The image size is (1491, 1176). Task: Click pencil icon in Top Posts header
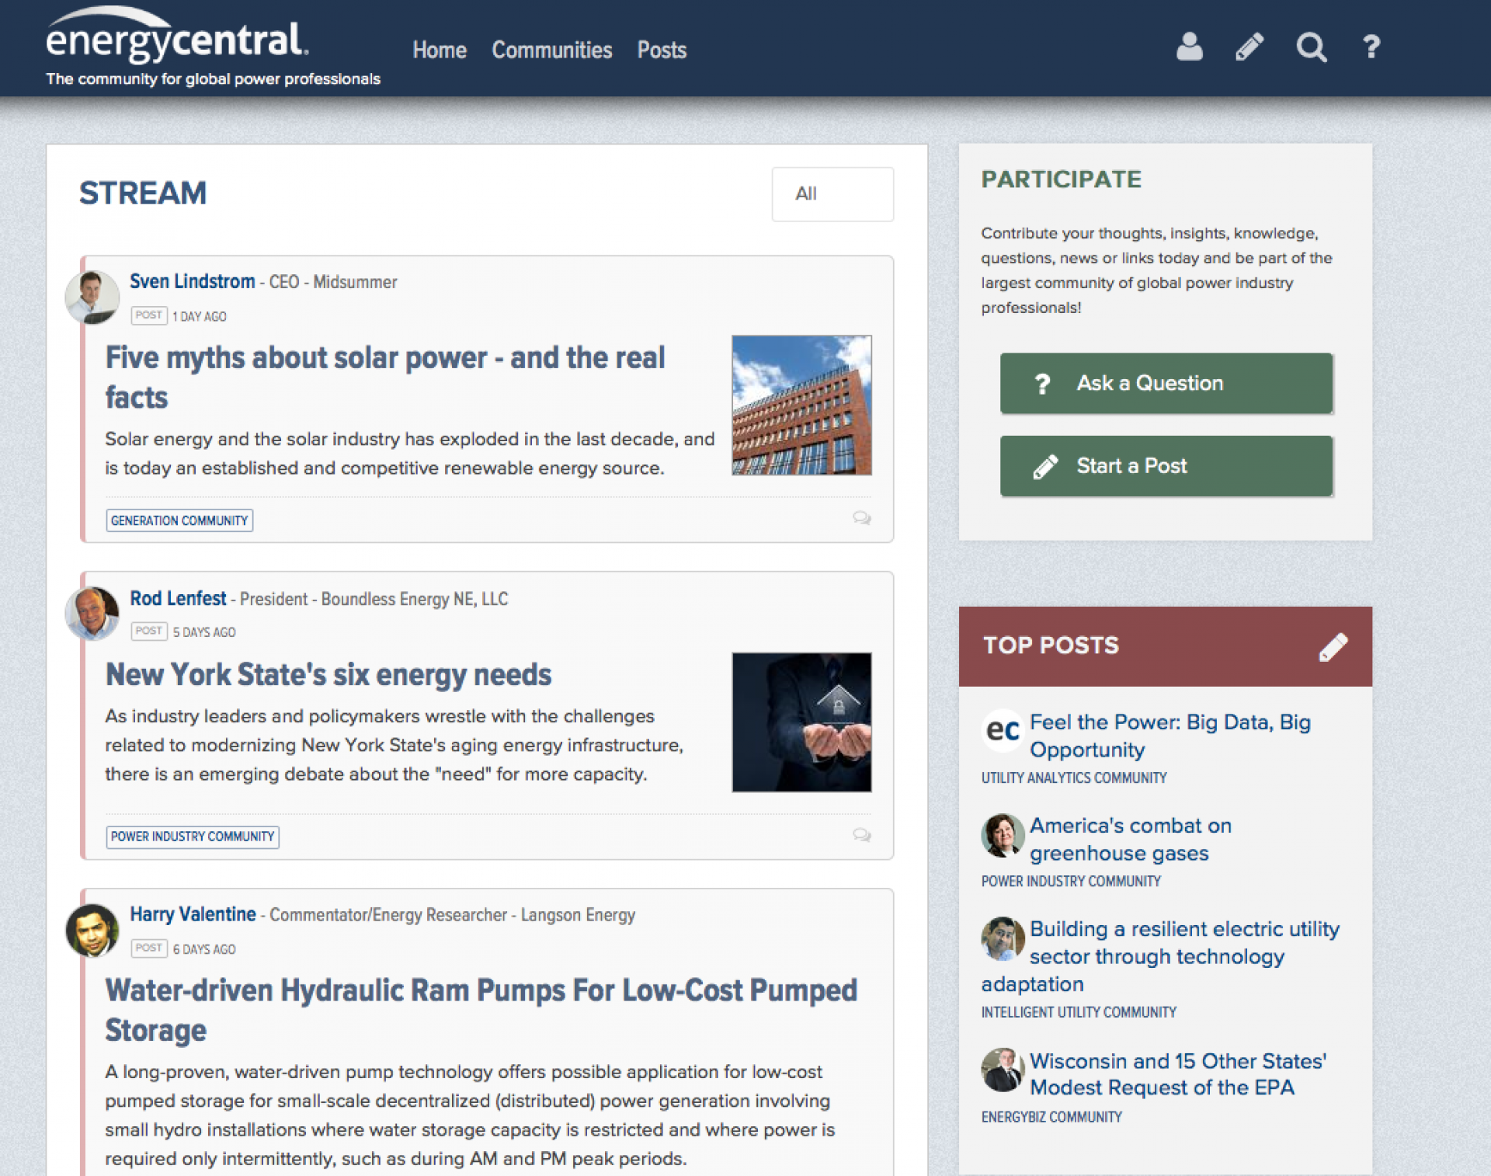[1333, 646]
